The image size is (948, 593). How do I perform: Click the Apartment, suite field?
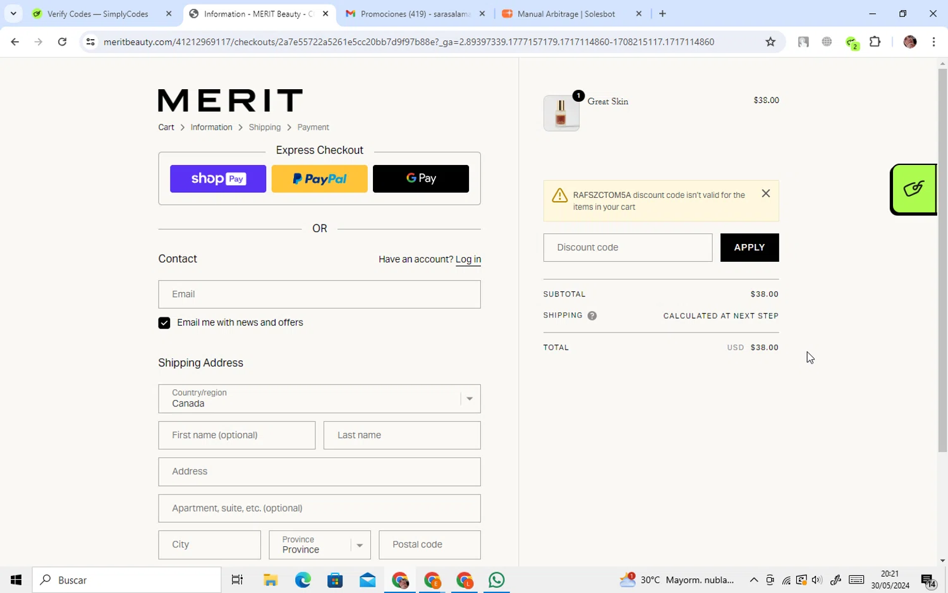[x=319, y=508]
